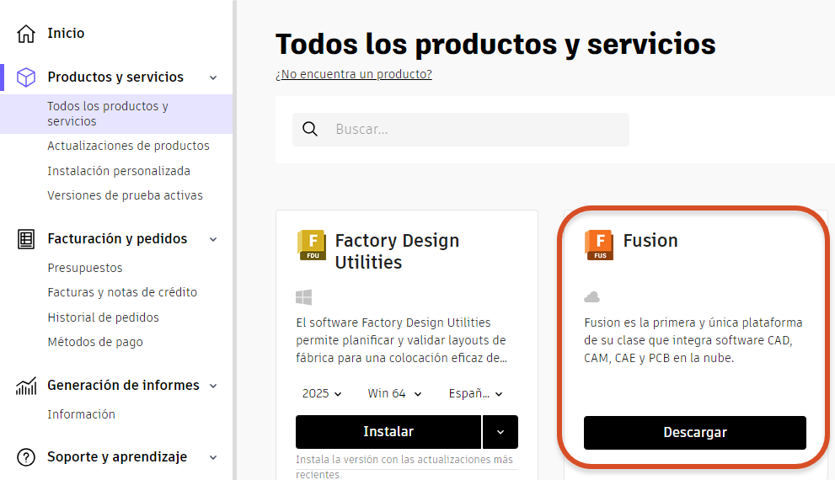
Task: Click the Factory Design Utilities product icon
Action: click(x=312, y=245)
